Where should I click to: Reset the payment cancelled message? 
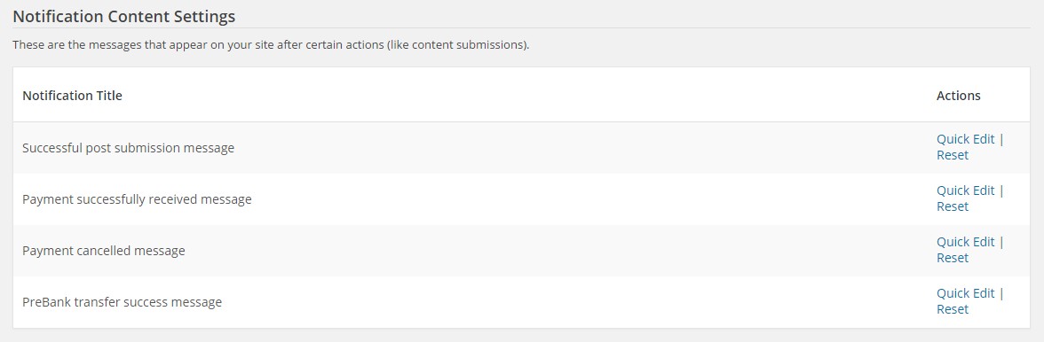tap(952, 257)
